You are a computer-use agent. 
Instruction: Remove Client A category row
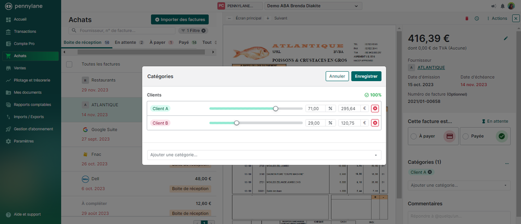coord(374,109)
